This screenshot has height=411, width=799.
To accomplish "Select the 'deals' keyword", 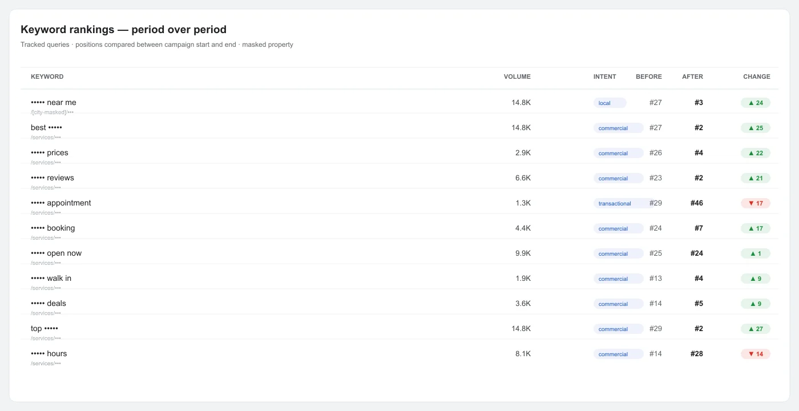I will pos(49,303).
